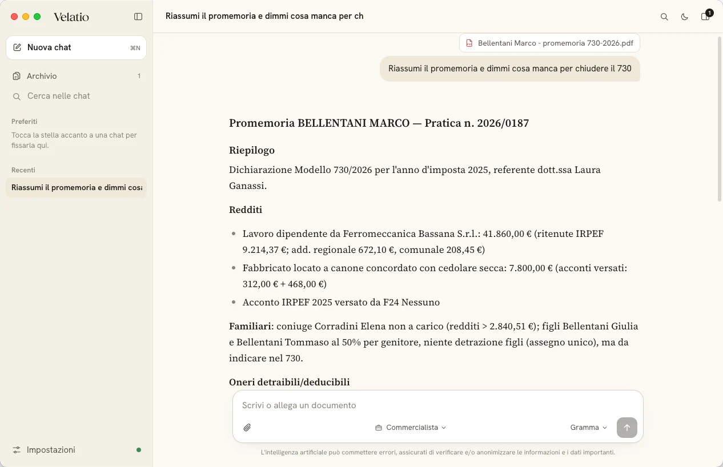Open the Gramma model dropdown
This screenshot has height=467, width=723.
588,427
